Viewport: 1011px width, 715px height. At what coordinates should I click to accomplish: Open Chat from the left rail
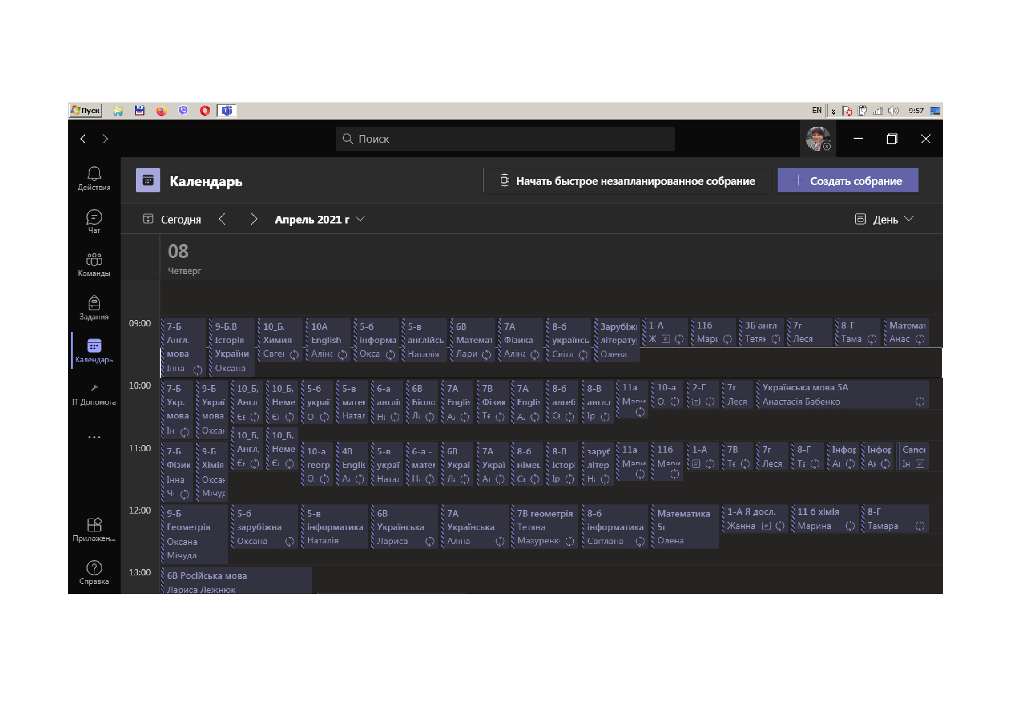pos(94,220)
